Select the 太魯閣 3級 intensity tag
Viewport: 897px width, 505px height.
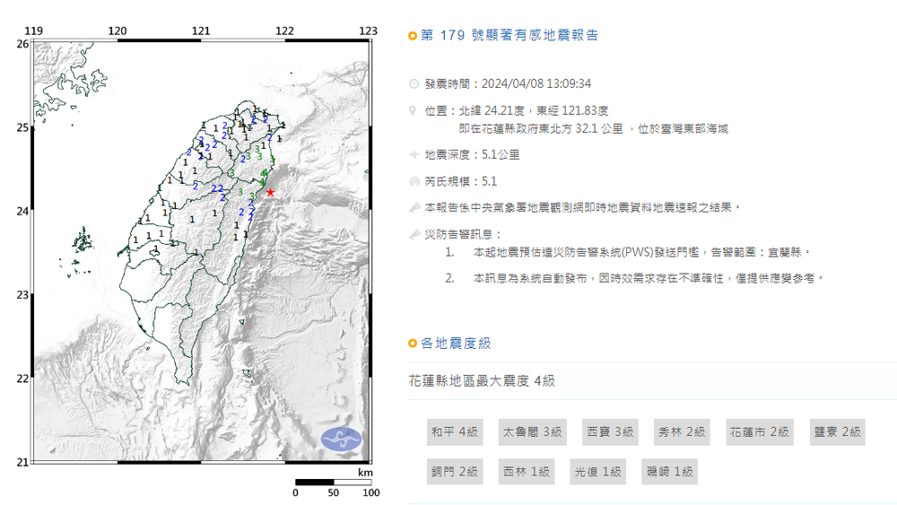tap(532, 431)
